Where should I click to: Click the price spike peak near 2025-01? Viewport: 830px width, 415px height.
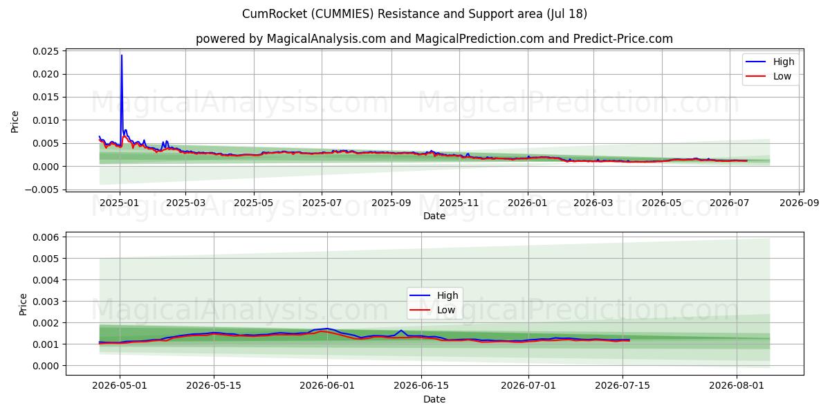122,55
